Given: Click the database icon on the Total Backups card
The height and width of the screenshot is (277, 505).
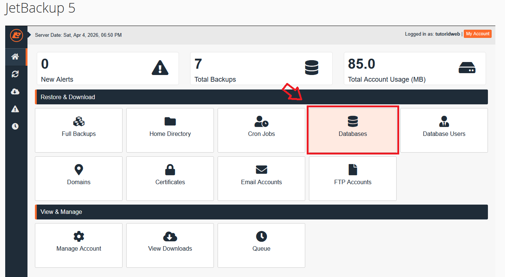Looking at the screenshot, I should click(x=311, y=68).
